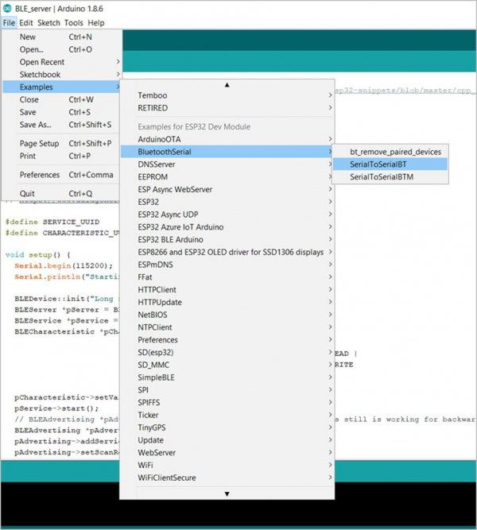Expand the ArduinoOTA examples
This screenshot has width=477, height=530.
(227, 139)
